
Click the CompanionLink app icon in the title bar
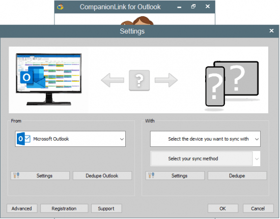pos(60,7)
